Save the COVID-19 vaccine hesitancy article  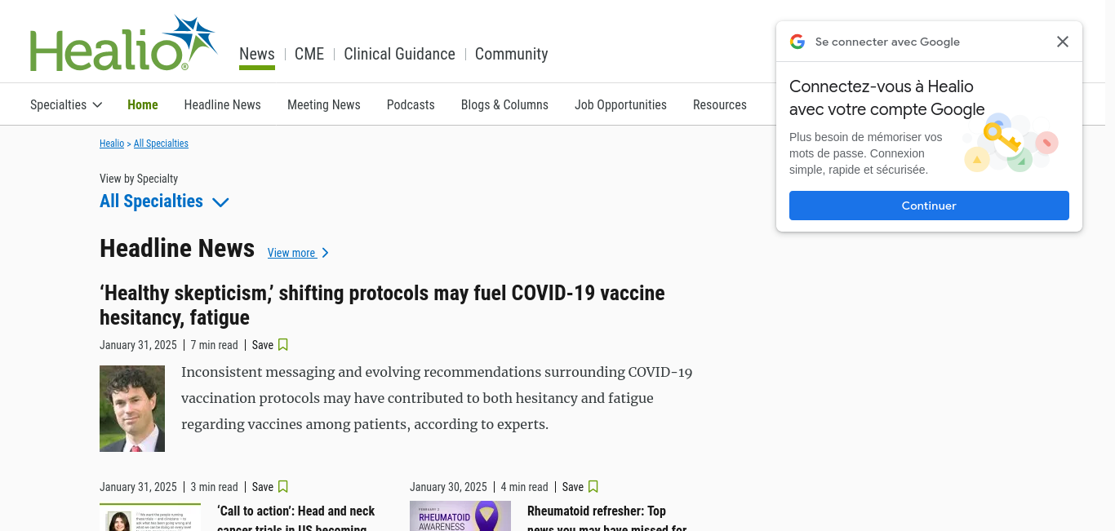pos(270,345)
